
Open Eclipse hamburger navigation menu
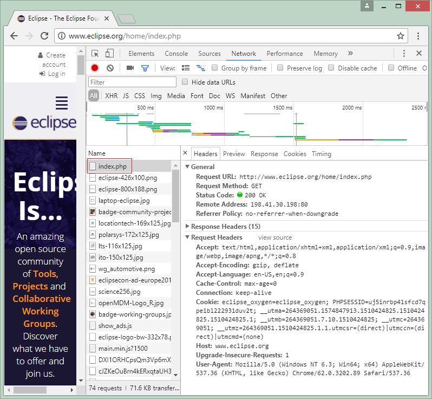(x=62, y=103)
